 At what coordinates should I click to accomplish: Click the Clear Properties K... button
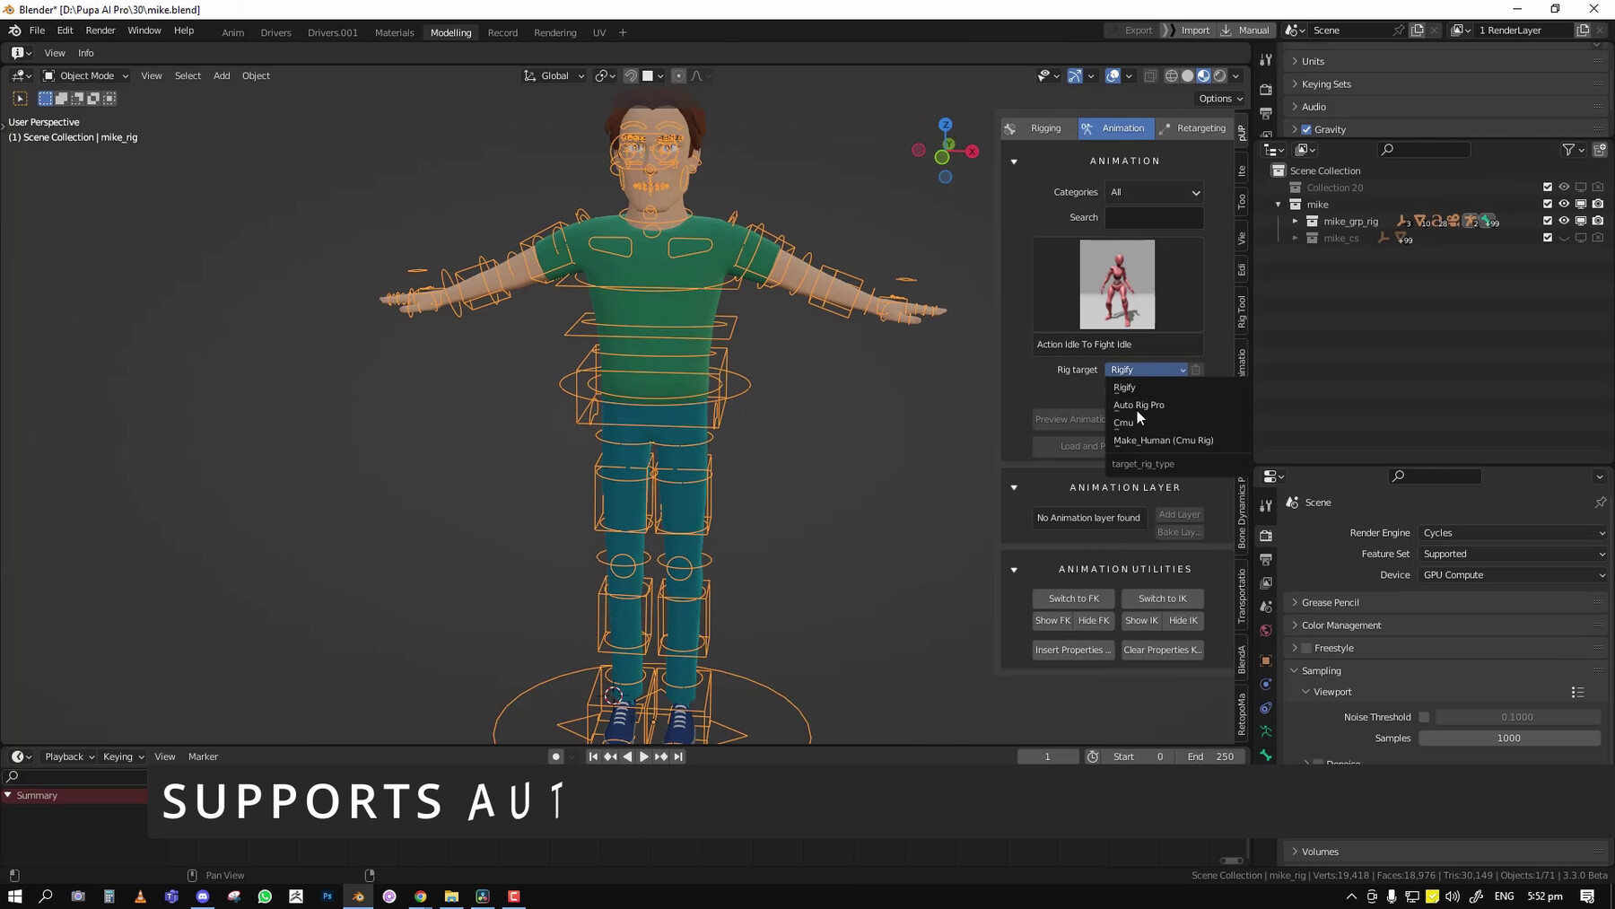click(1162, 650)
